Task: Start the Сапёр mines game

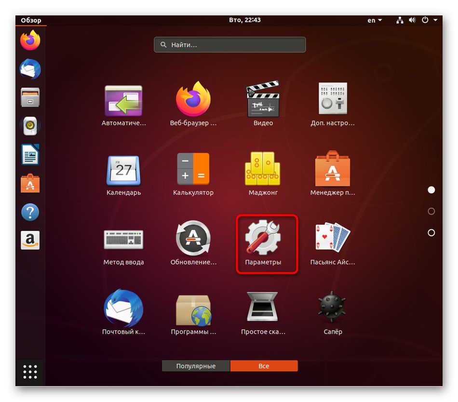Action: 332,313
